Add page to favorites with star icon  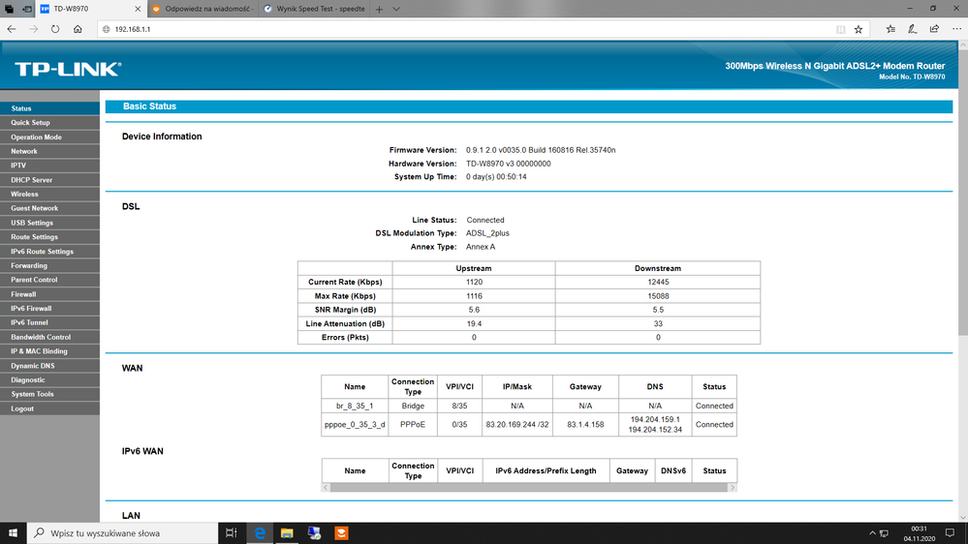point(859,29)
